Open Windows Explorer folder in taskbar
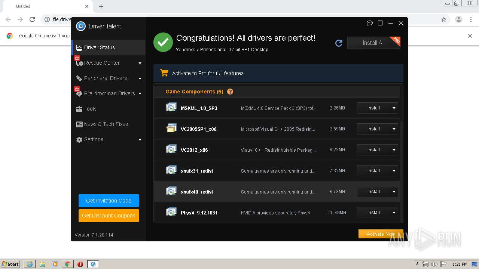 pyautogui.click(x=42, y=264)
